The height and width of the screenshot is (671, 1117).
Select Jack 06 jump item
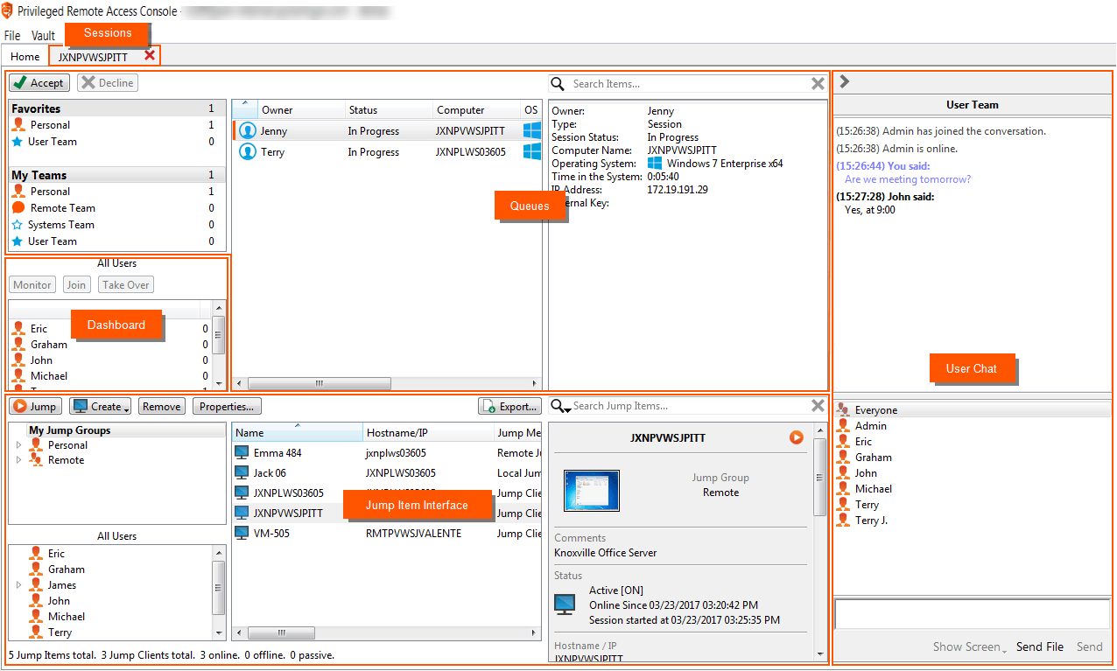pyautogui.click(x=387, y=473)
